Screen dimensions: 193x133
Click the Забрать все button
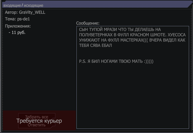(37, 117)
